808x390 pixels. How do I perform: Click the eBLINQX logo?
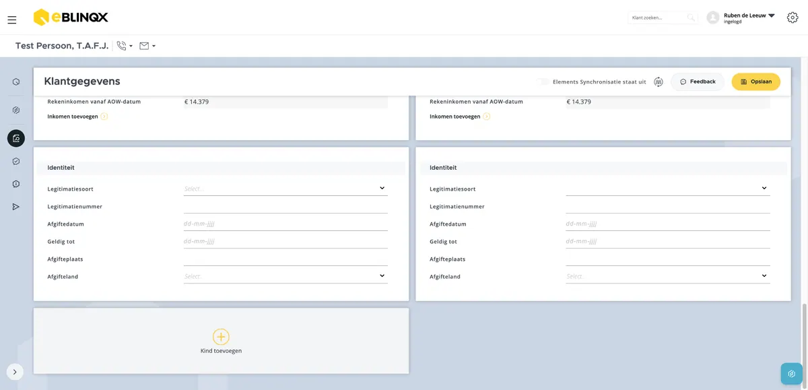tap(70, 18)
